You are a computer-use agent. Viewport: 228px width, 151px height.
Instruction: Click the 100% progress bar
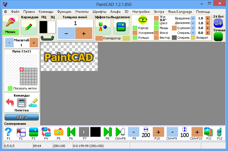(x=22, y=117)
